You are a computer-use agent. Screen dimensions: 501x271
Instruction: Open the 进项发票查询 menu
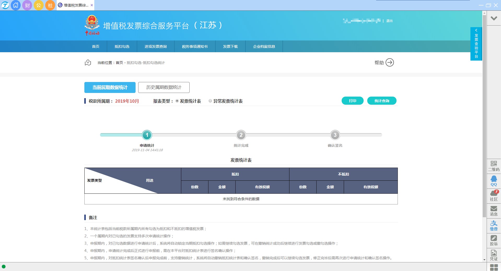point(156,46)
